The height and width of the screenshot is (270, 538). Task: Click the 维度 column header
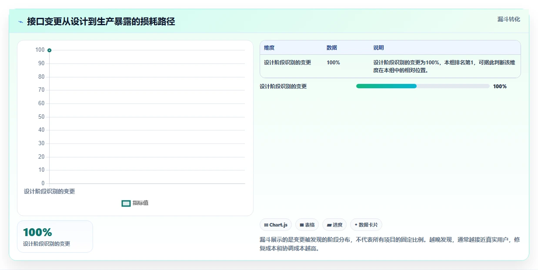tap(269, 48)
